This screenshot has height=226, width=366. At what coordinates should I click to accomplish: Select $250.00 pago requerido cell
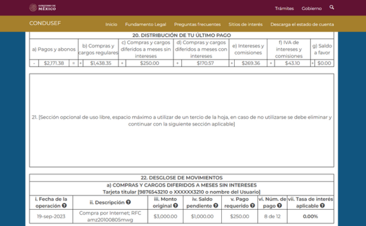click(x=239, y=216)
